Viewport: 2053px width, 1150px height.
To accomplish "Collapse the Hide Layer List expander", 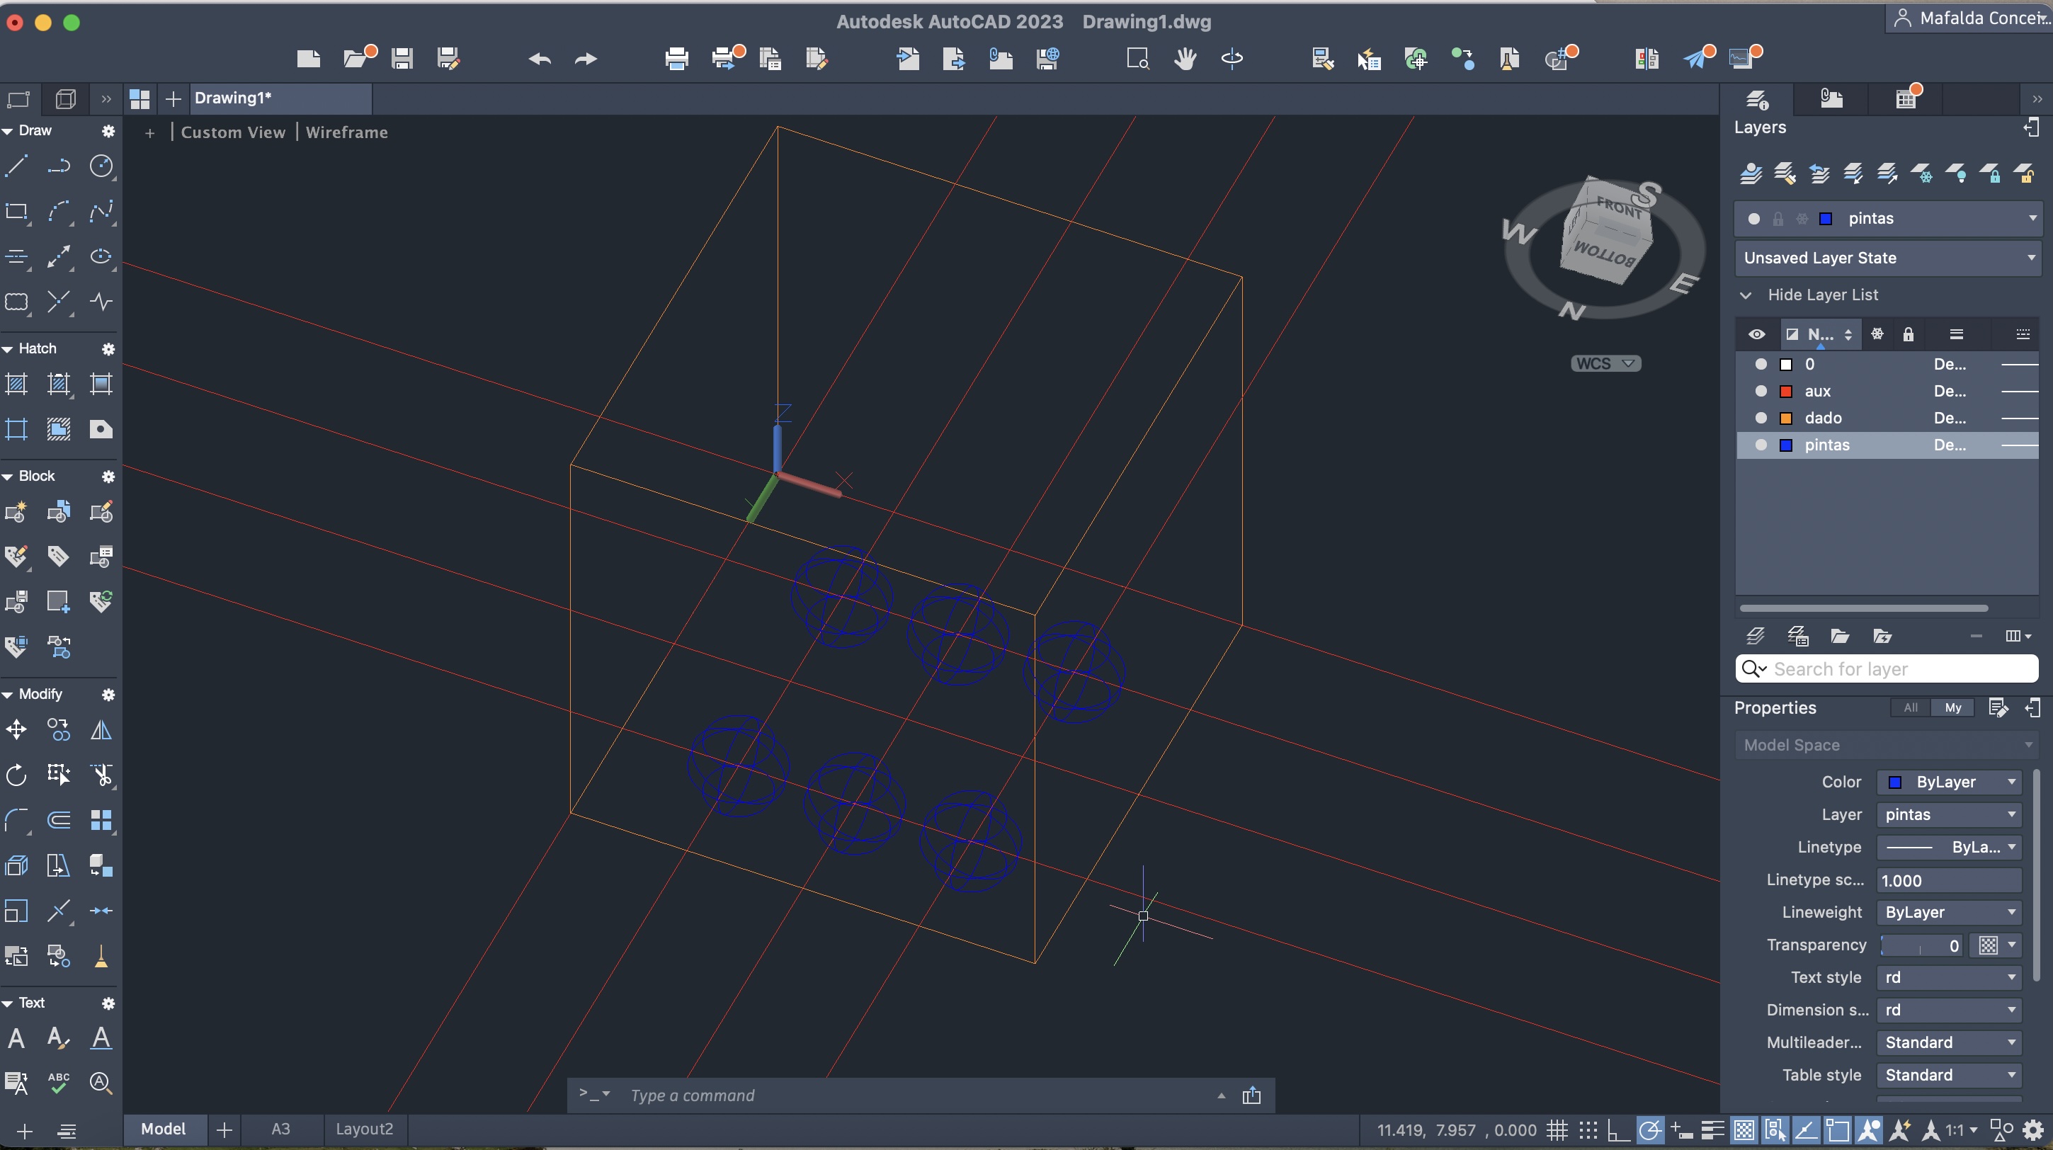I will tap(1746, 295).
